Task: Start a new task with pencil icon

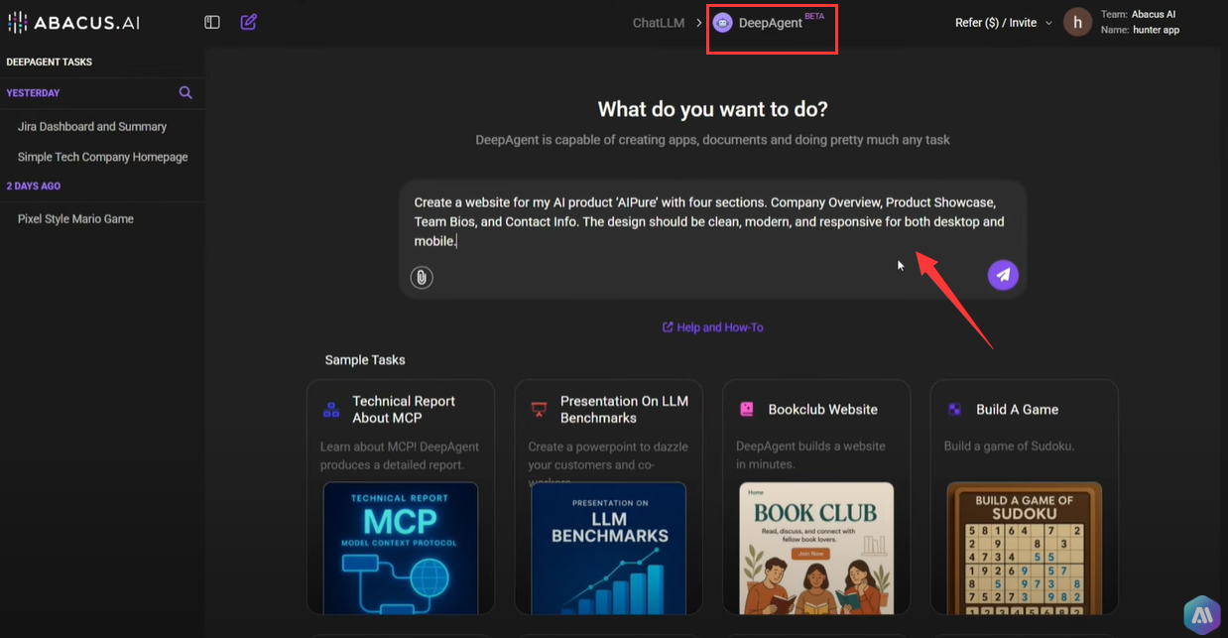Action: [x=249, y=21]
